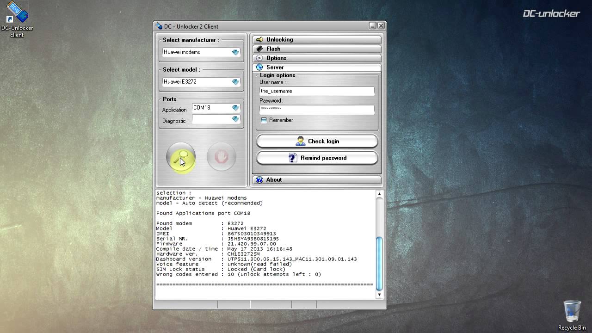
Task: Open the Application port dropdown
Action: 235,108
